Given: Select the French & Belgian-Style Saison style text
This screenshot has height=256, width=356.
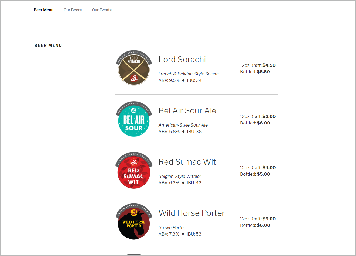Looking at the screenshot, I should pos(189,74).
